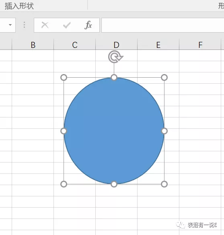224x235 pixels.
Task: Click the bottom-middle sizing handle of the circle
Action: (114, 184)
